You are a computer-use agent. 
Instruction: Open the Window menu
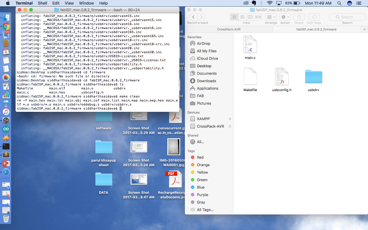click(86, 3)
